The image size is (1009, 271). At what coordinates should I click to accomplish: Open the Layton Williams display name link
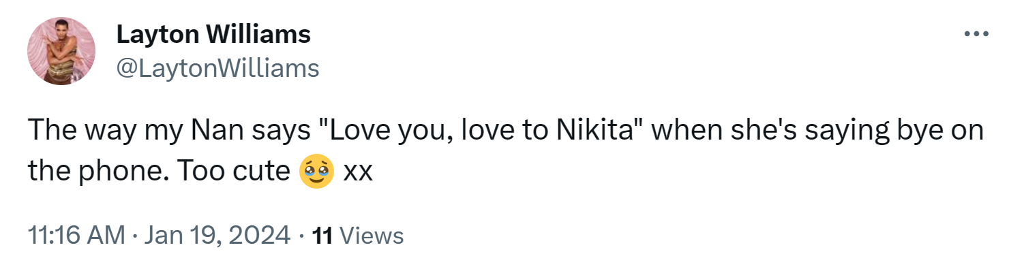click(x=213, y=34)
